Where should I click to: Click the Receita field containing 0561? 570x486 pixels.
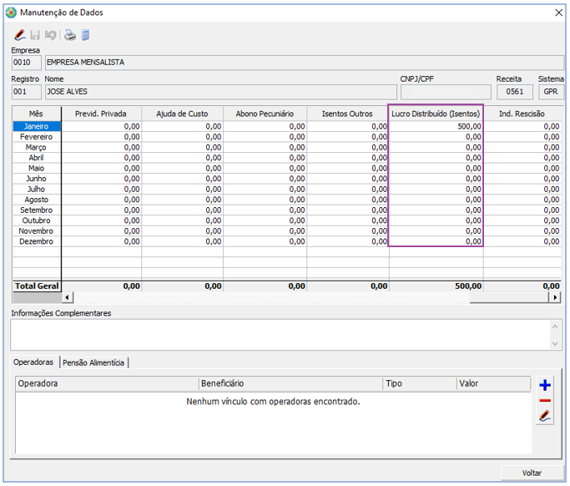514,92
